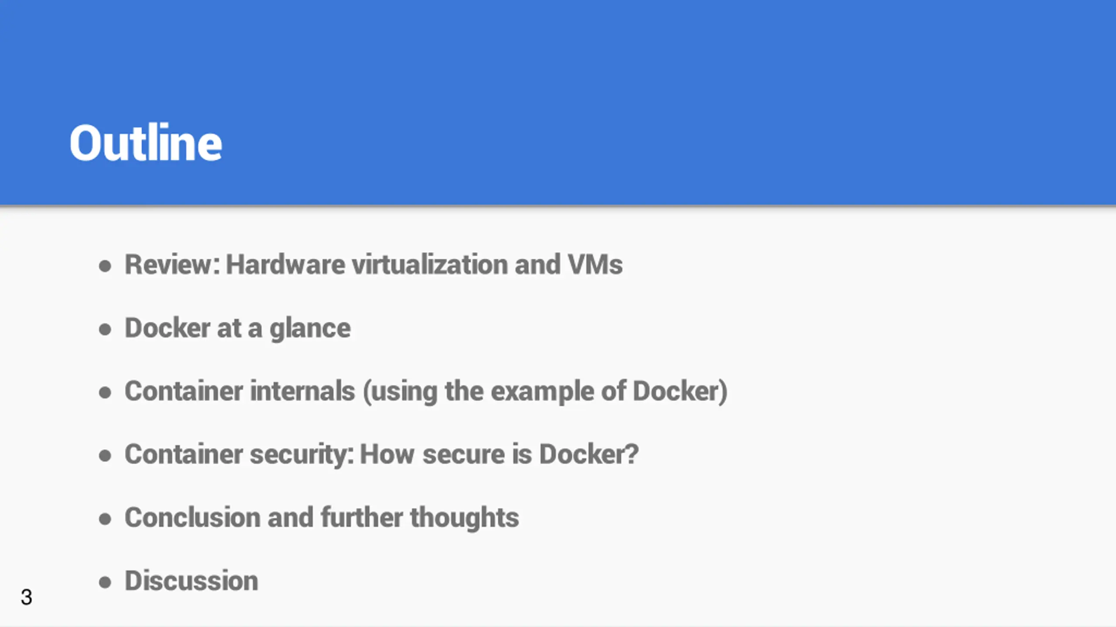Click 'Docker?' at end of fourth bullet
This screenshot has width=1116, height=627.
point(589,454)
